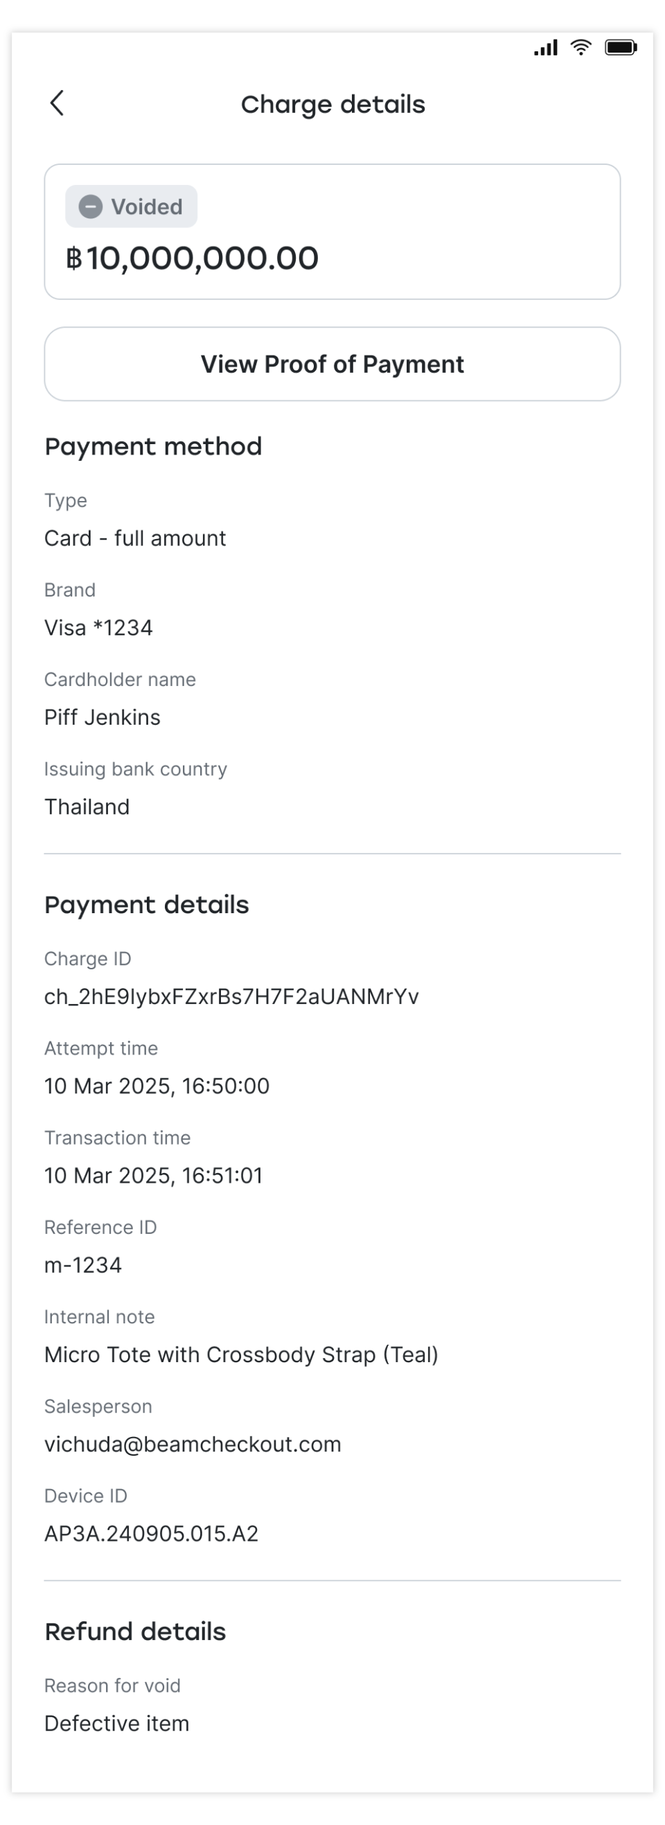
Task: Tap the Wi-Fi status icon
Action: 580,48
